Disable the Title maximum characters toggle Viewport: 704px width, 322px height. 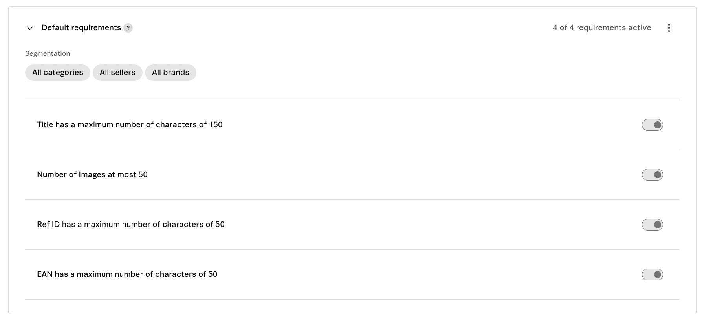pos(652,125)
